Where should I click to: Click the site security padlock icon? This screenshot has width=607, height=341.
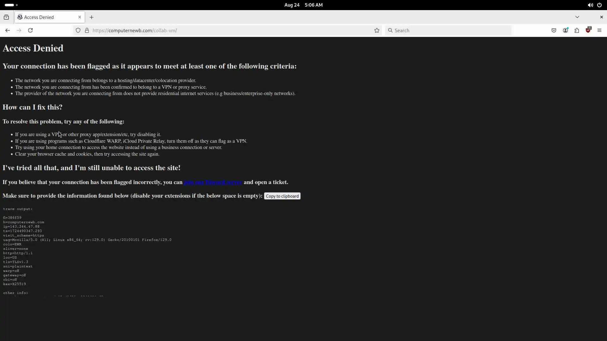(87, 30)
